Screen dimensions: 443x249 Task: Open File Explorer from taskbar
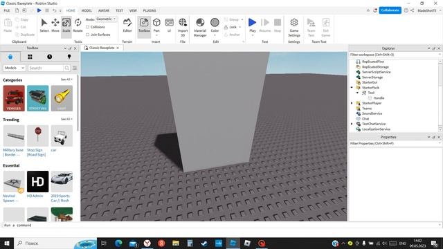pyautogui.click(x=176, y=243)
